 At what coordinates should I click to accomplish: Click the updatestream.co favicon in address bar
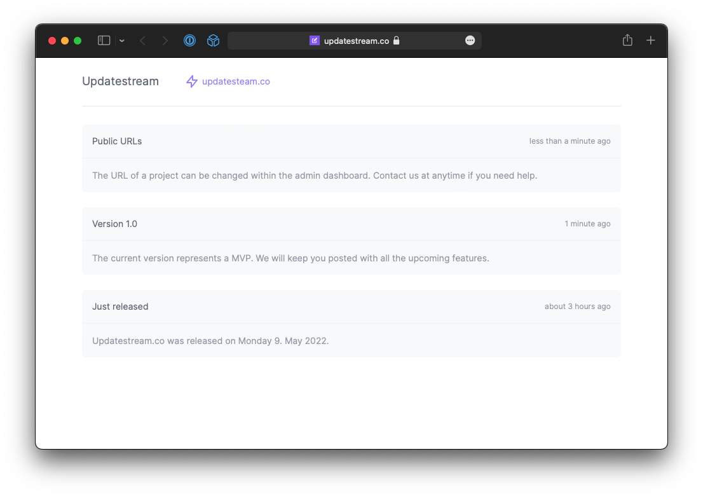(314, 41)
